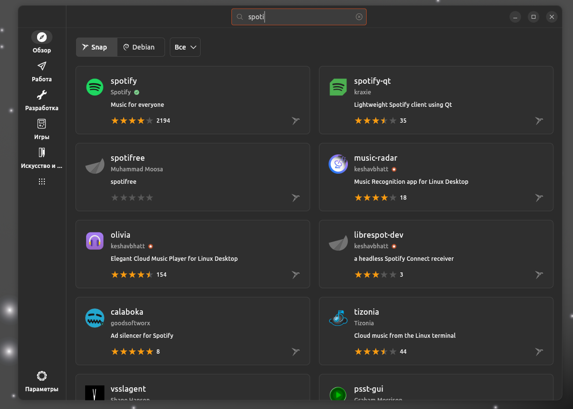The image size is (573, 409).
Task: Click publisher name Tizonia
Action: point(364,323)
